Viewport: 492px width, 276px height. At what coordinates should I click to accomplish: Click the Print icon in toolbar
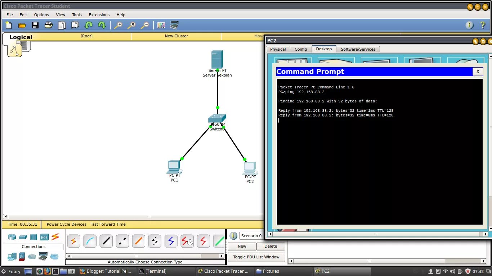coord(49,25)
